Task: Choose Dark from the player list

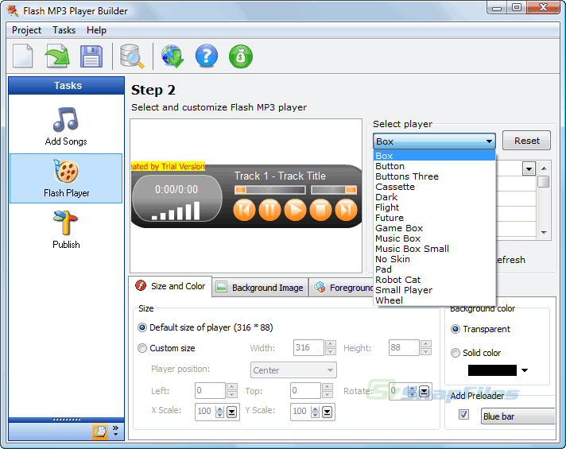Action: [x=434, y=197]
